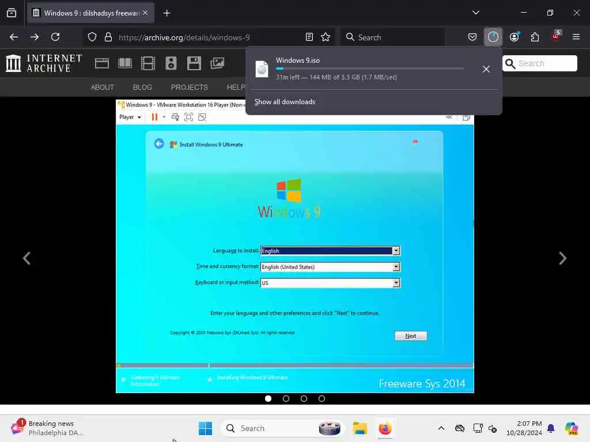Go to Internet Archive home logo
The height and width of the screenshot is (442, 590).
(44, 63)
